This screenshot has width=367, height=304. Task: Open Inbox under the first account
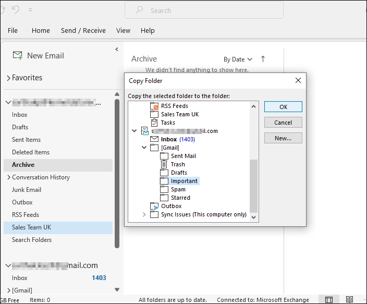(20, 115)
